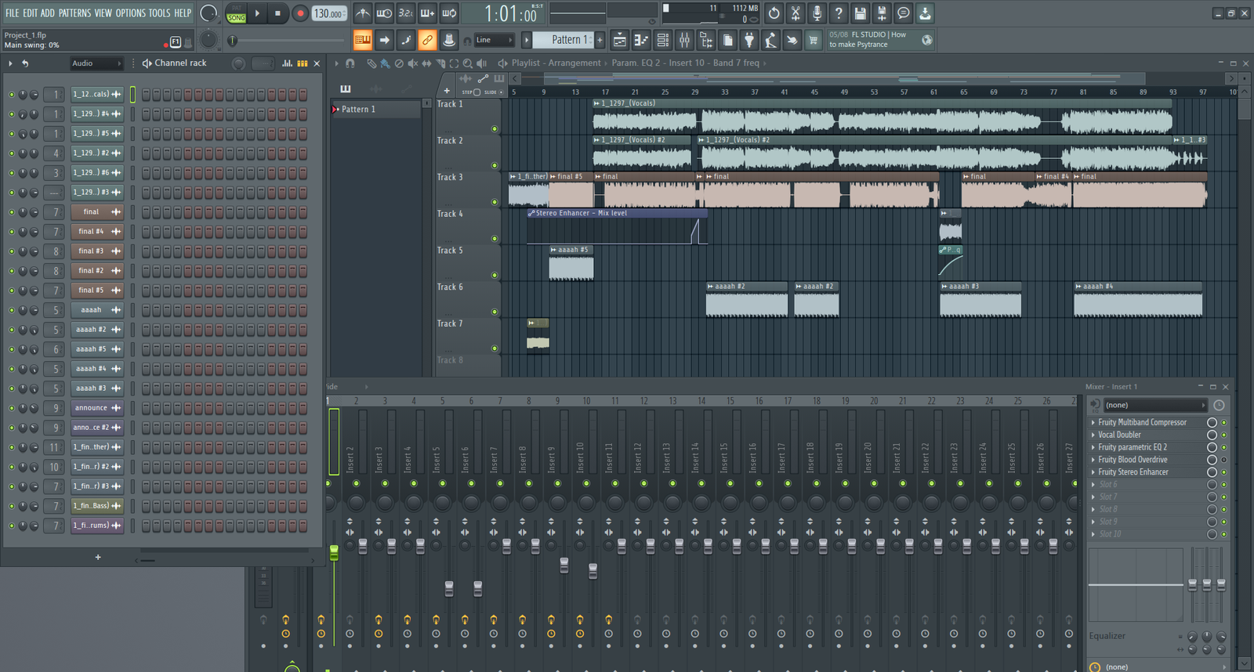Stop playback using the Stop button
Screen dimensions: 1254x672
pos(277,13)
